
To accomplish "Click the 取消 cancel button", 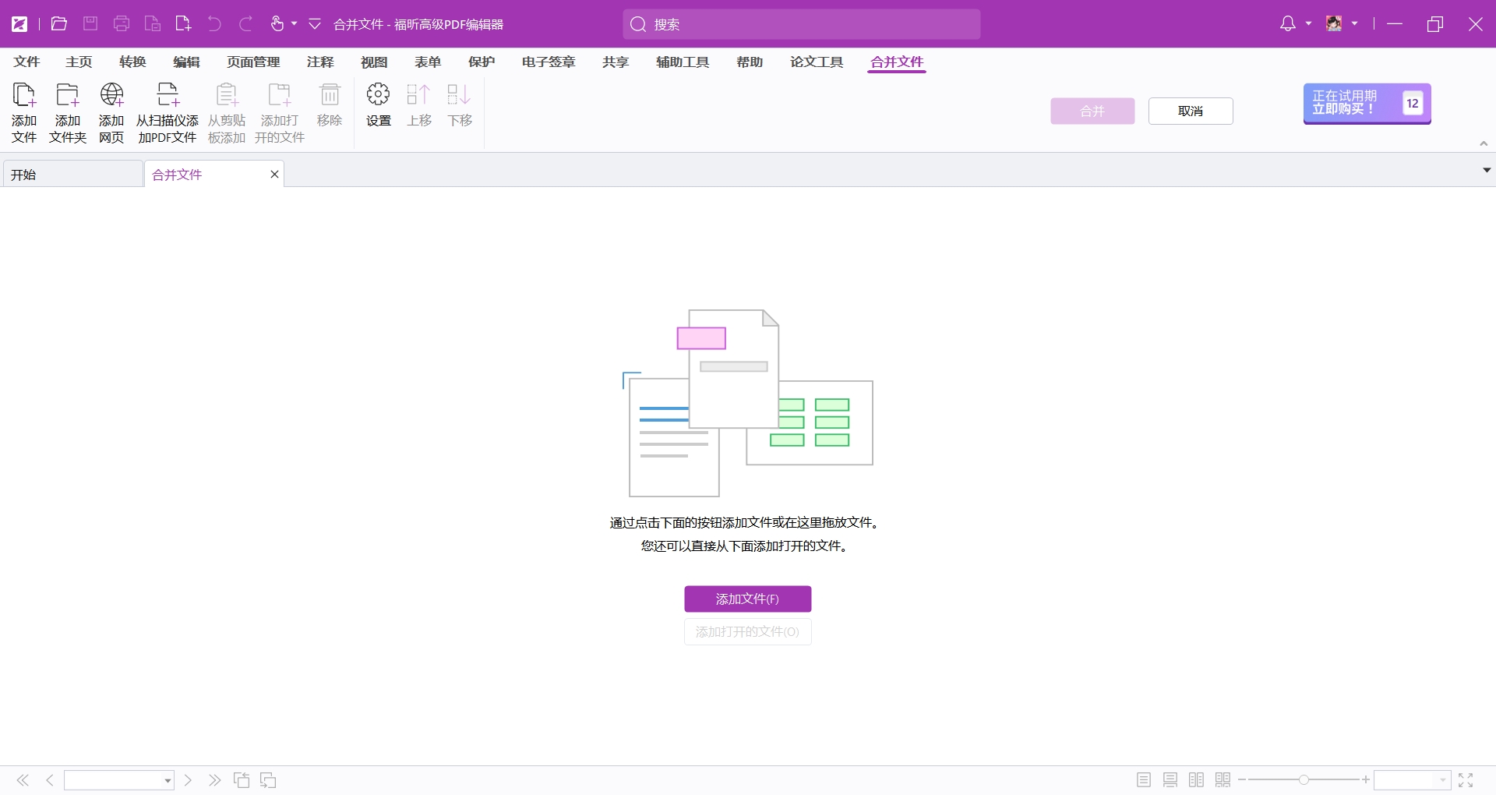I will (x=1191, y=111).
